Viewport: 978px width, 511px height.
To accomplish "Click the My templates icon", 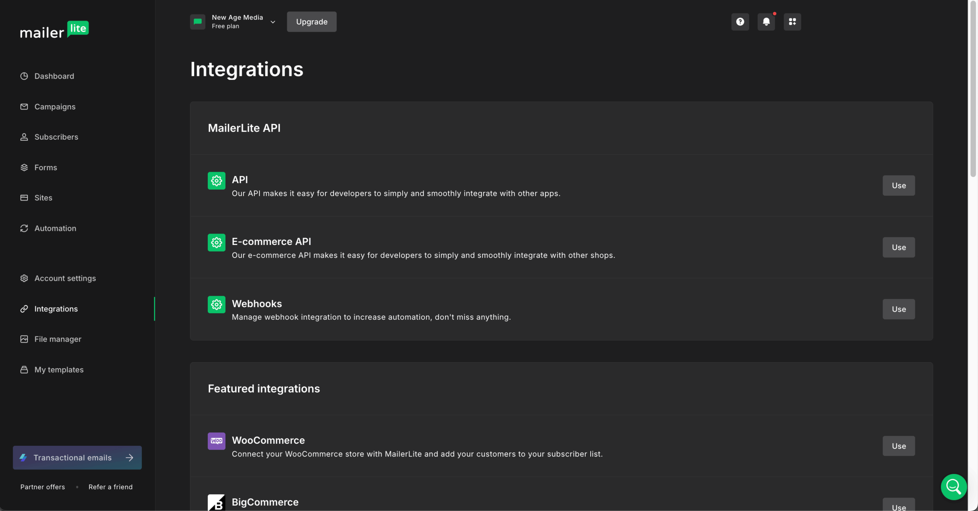I will pyautogui.click(x=24, y=369).
